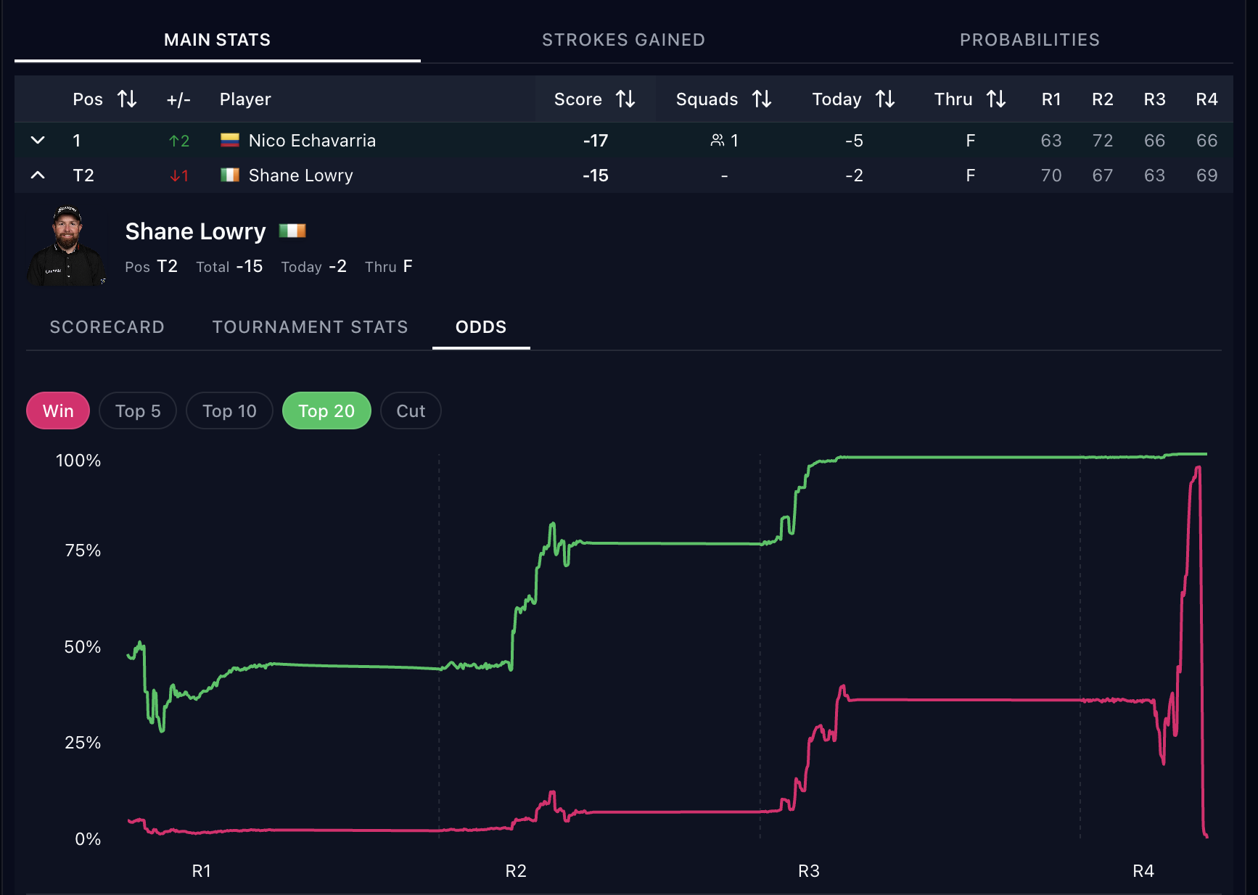
Task: Collapse Shane Lowry row details
Action: (38, 176)
